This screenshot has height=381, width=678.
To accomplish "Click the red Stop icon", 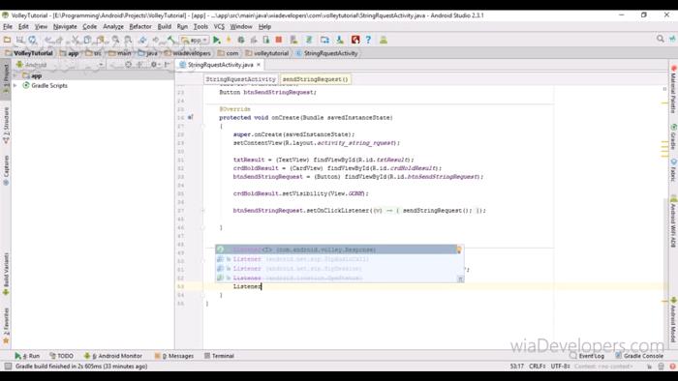I will 279,40.
